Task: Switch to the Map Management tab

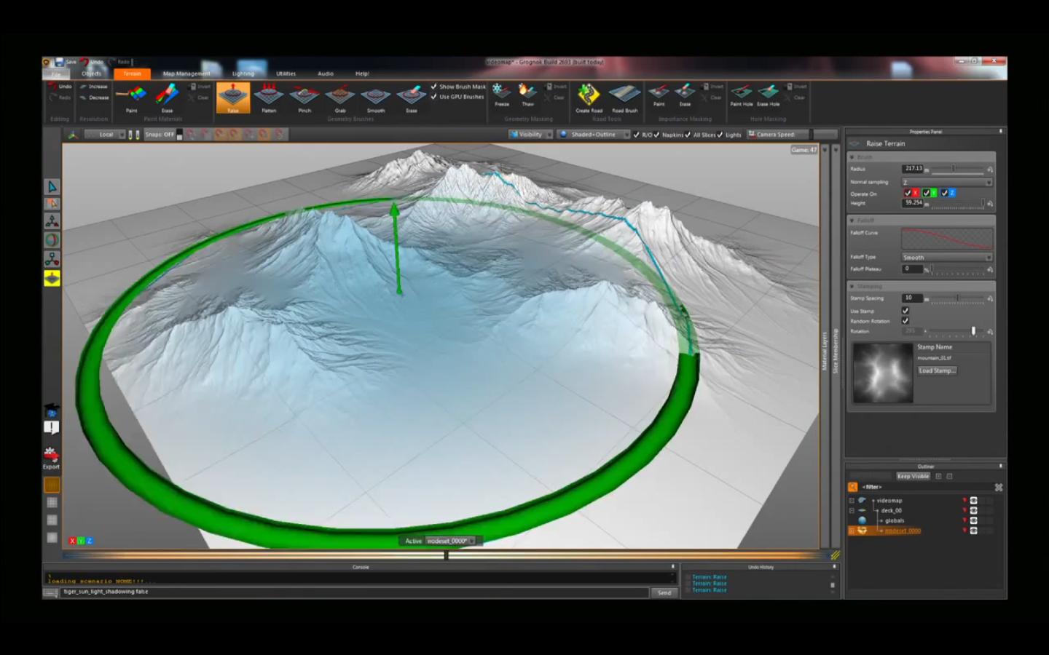Action: pos(186,74)
